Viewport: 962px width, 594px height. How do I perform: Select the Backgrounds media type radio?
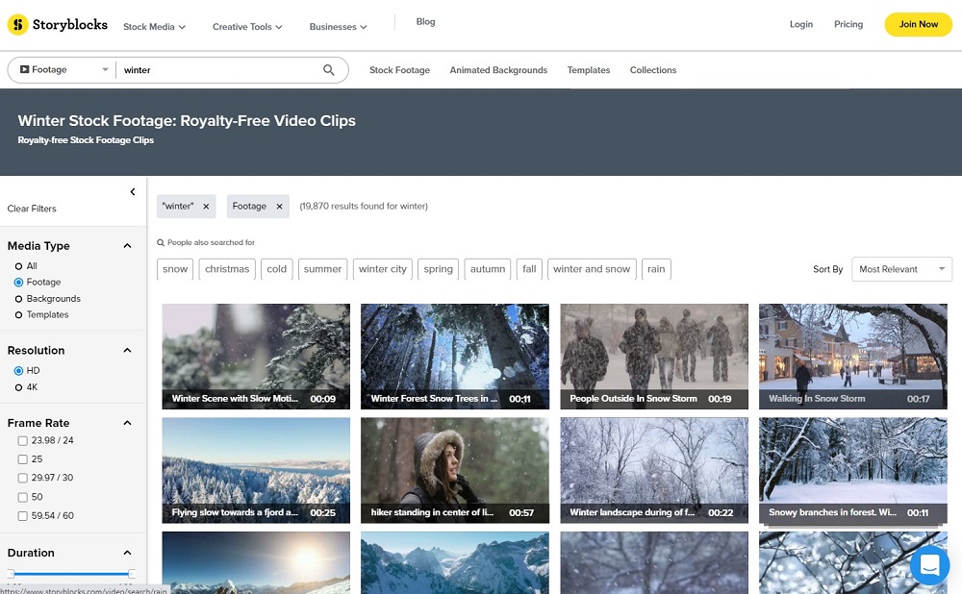point(19,298)
